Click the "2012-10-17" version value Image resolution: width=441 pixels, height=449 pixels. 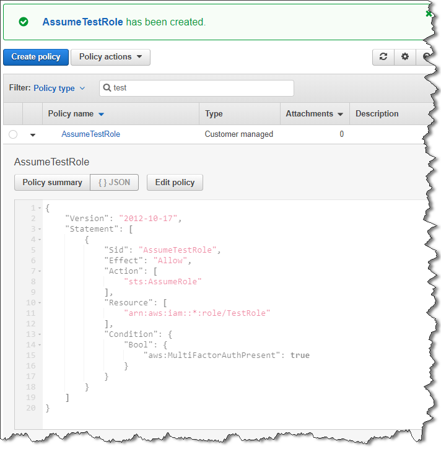click(148, 219)
